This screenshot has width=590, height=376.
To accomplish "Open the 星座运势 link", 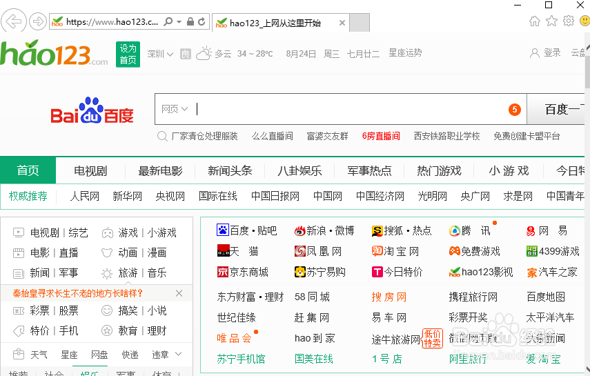I will coord(405,53).
